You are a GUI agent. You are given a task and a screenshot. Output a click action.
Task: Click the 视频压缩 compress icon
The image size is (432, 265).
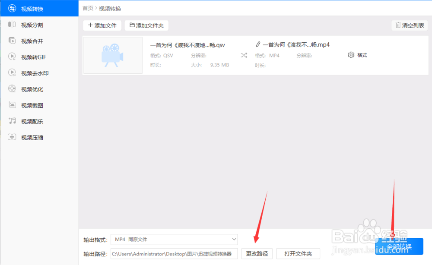12,137
